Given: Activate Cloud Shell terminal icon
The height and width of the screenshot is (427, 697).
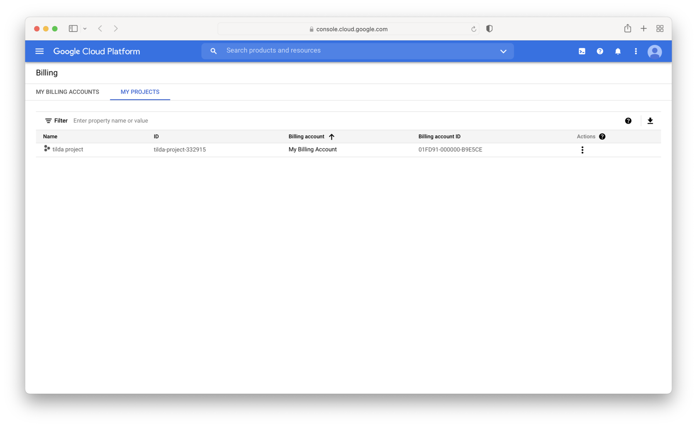Looking at the screenshot, I should tap(582, 51).
